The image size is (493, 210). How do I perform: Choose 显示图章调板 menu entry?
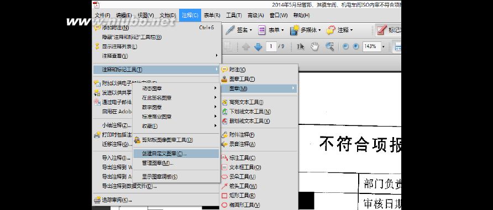[x=176, y=177]
